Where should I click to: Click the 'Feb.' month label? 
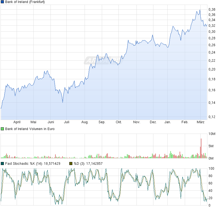tap(185, 122)
